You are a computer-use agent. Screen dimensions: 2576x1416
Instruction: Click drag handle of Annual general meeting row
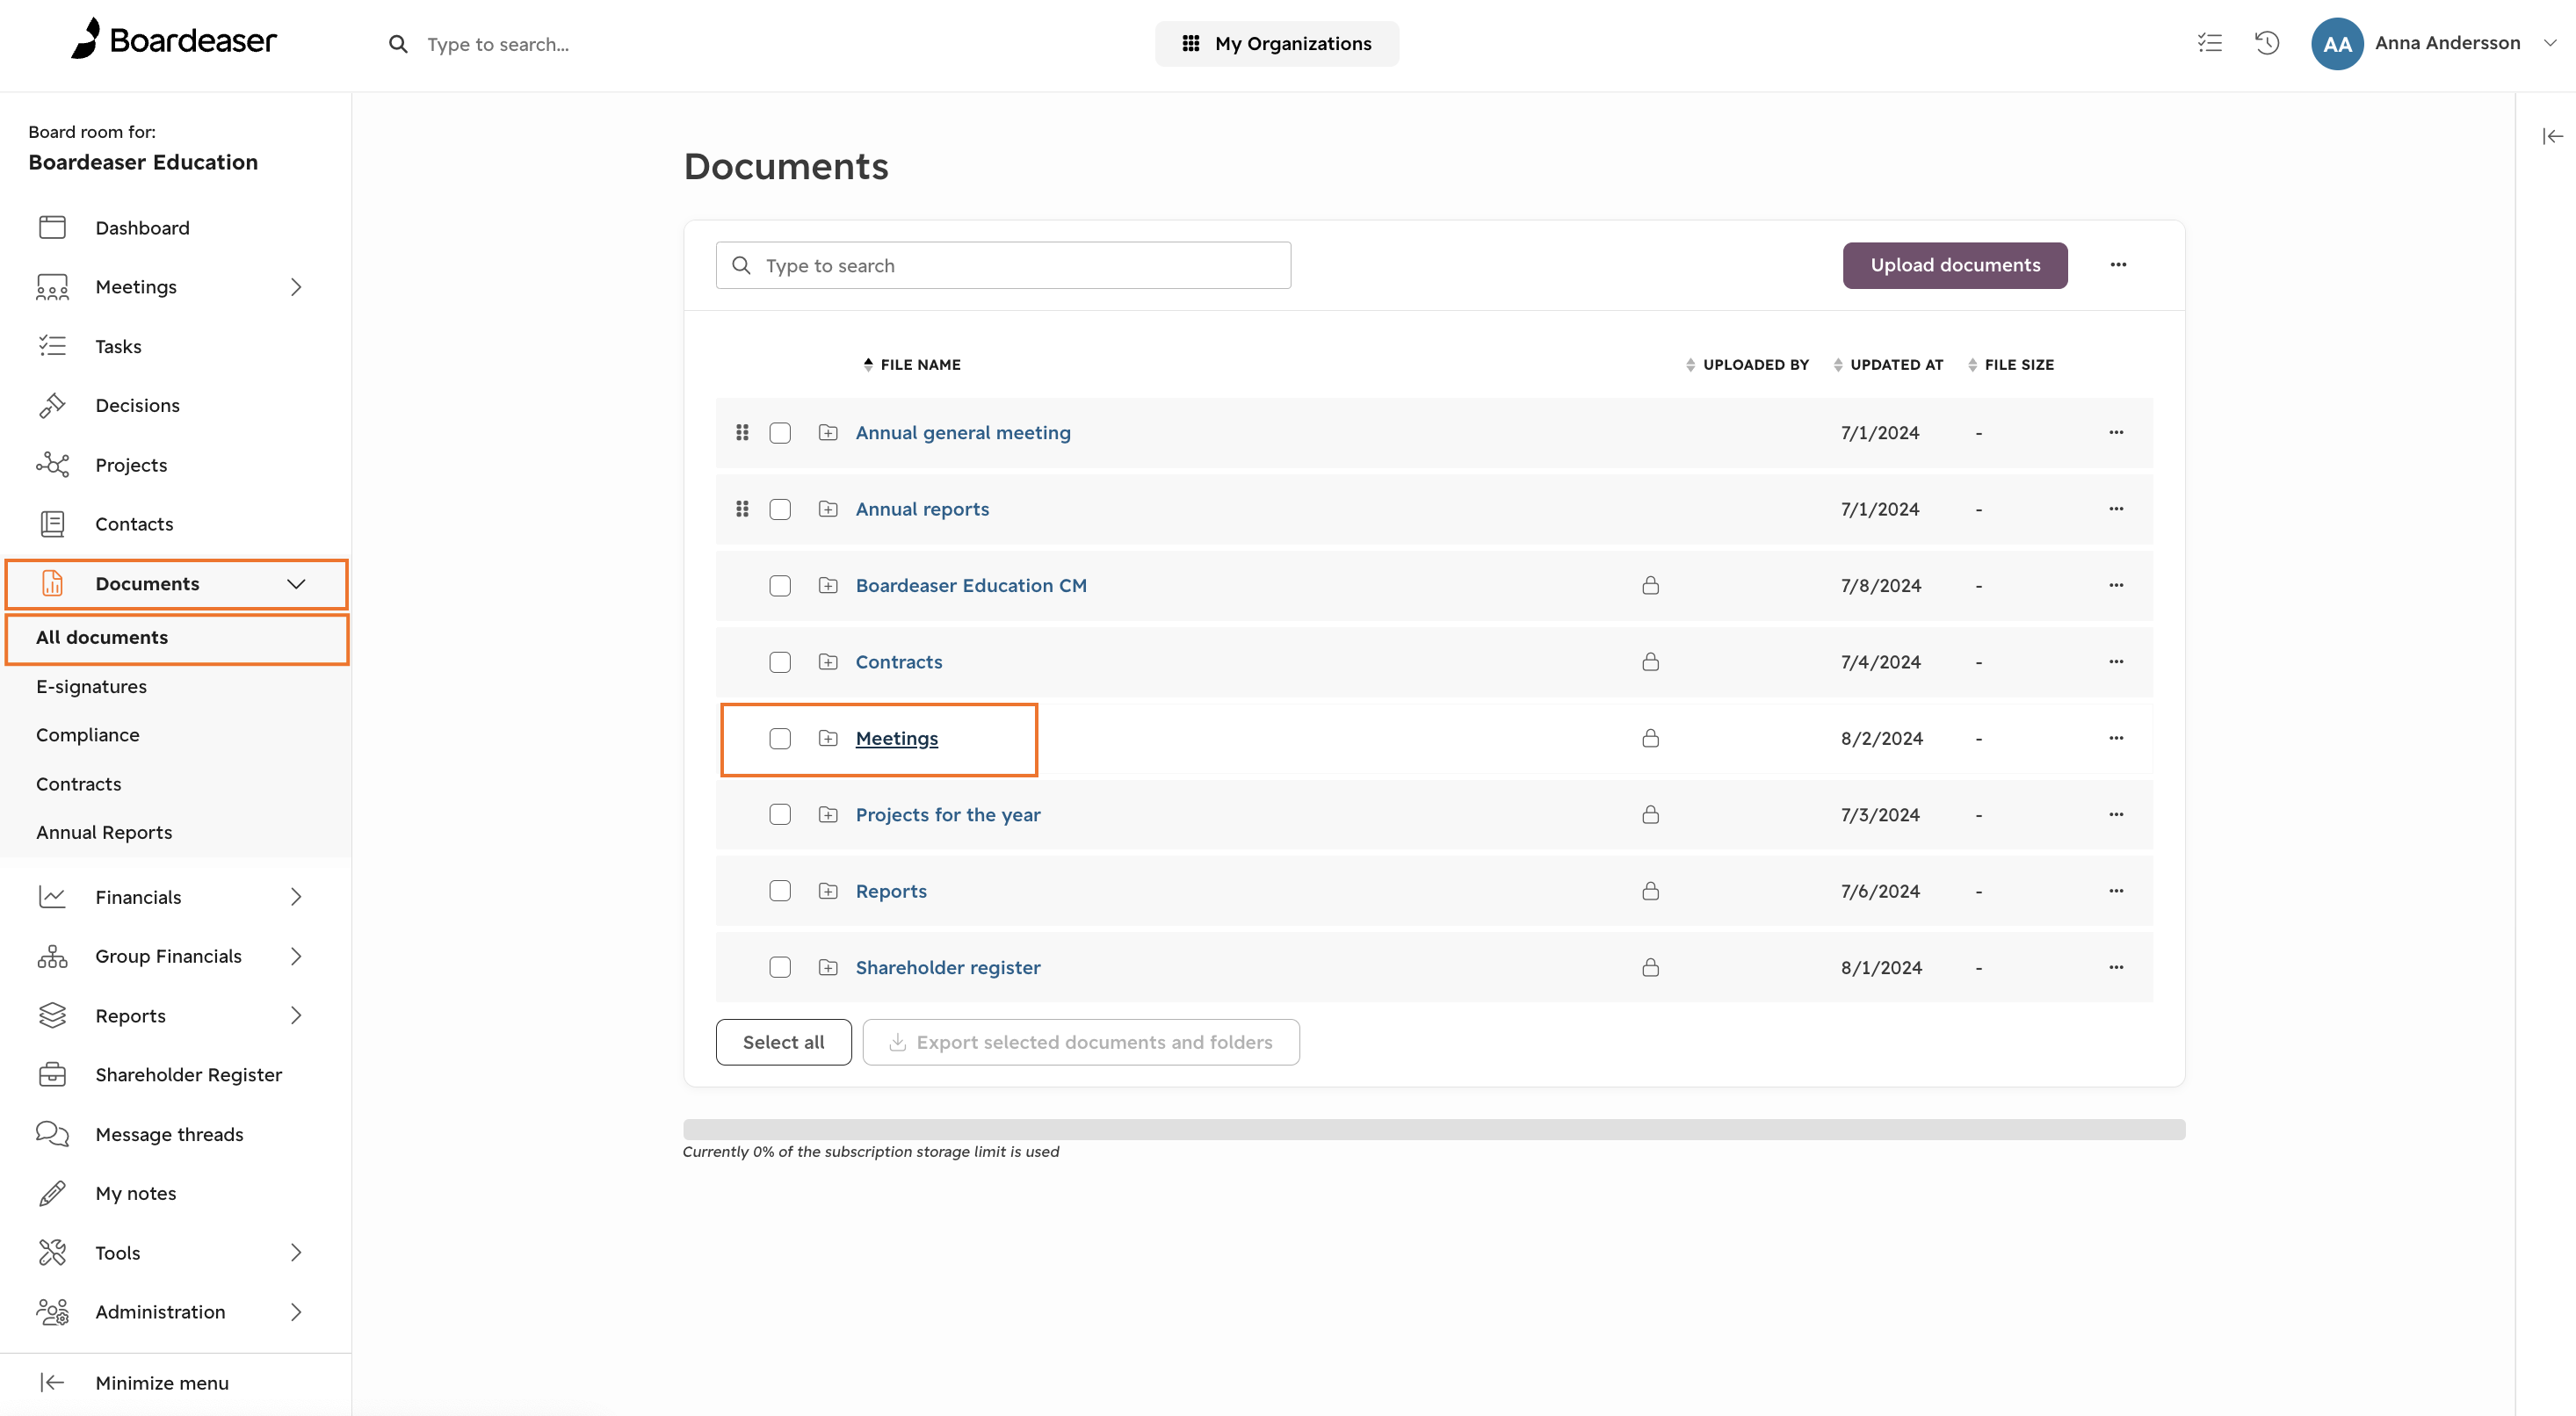pos(742,432)
